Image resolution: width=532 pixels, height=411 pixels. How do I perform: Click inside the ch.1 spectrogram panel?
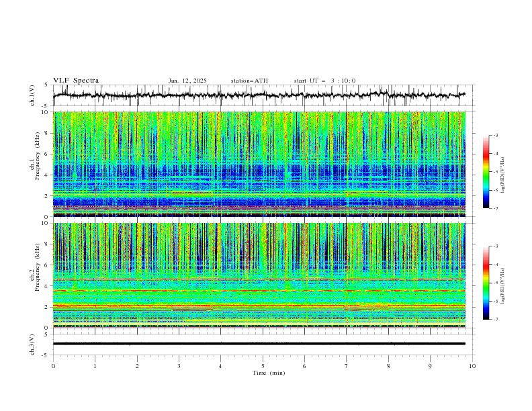[259, 164]
